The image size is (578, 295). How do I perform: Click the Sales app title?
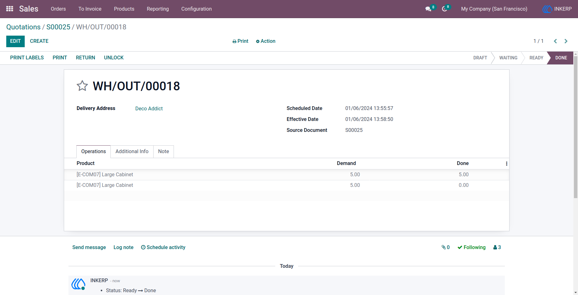click(29, 9)
